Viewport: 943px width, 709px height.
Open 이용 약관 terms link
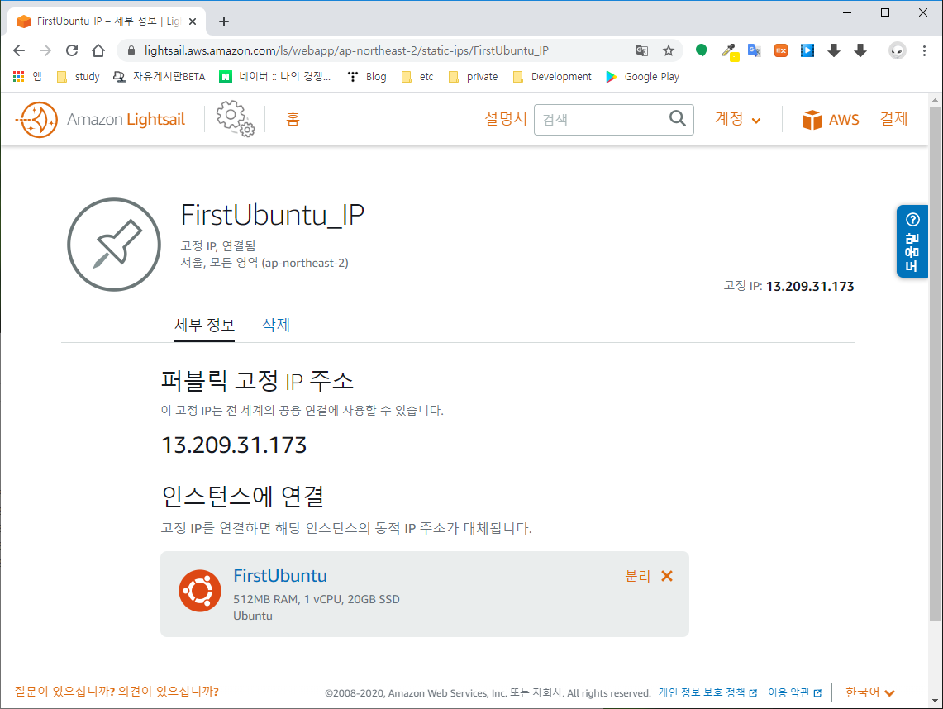tap(794, 692)
